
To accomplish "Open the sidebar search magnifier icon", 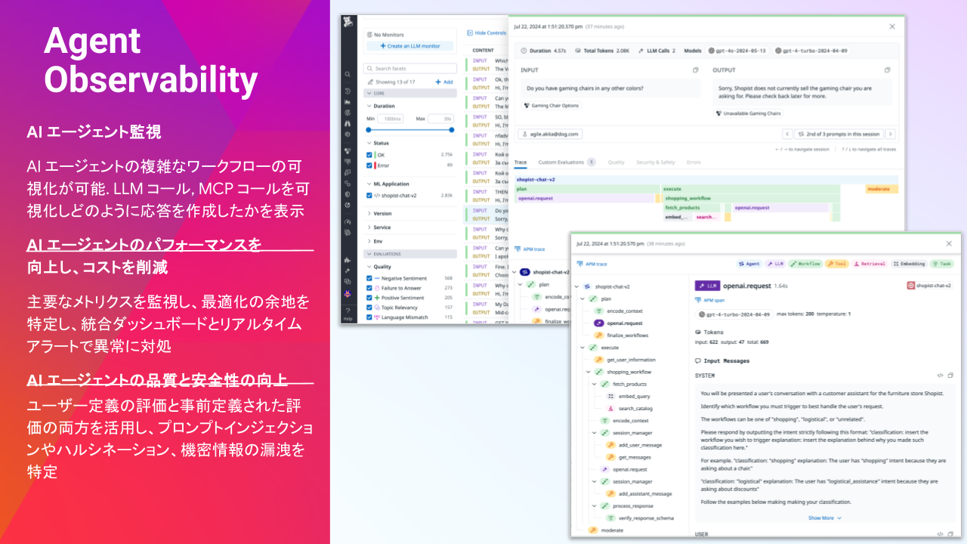I will click(x=347, y=74).
